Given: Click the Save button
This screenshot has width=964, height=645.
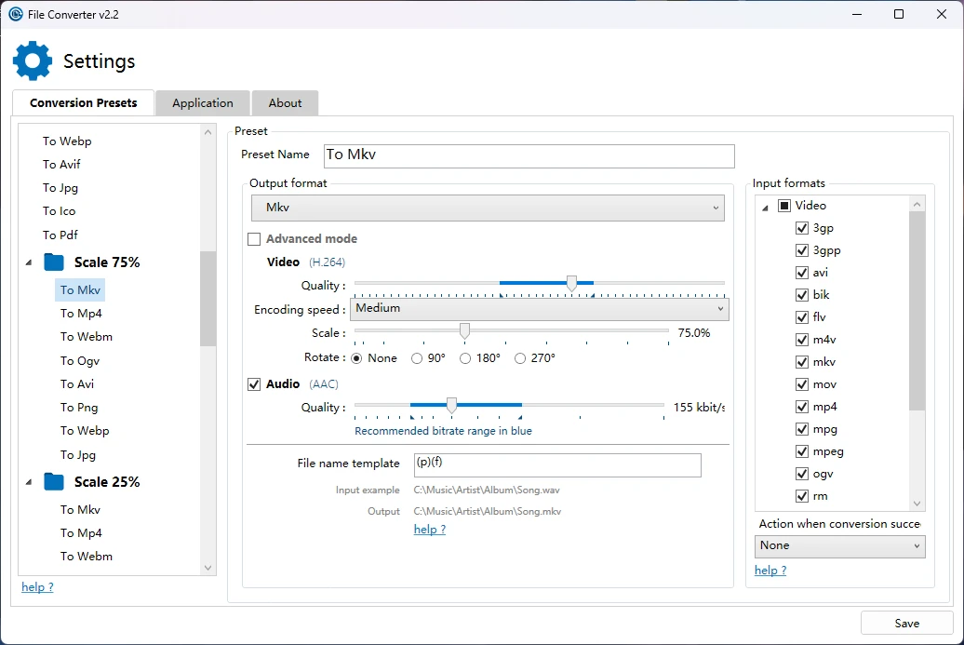Looking at the screenshot, I should (x=907, y=624).
